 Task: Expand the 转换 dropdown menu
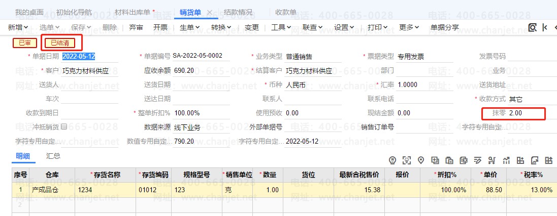pos(221,27)
